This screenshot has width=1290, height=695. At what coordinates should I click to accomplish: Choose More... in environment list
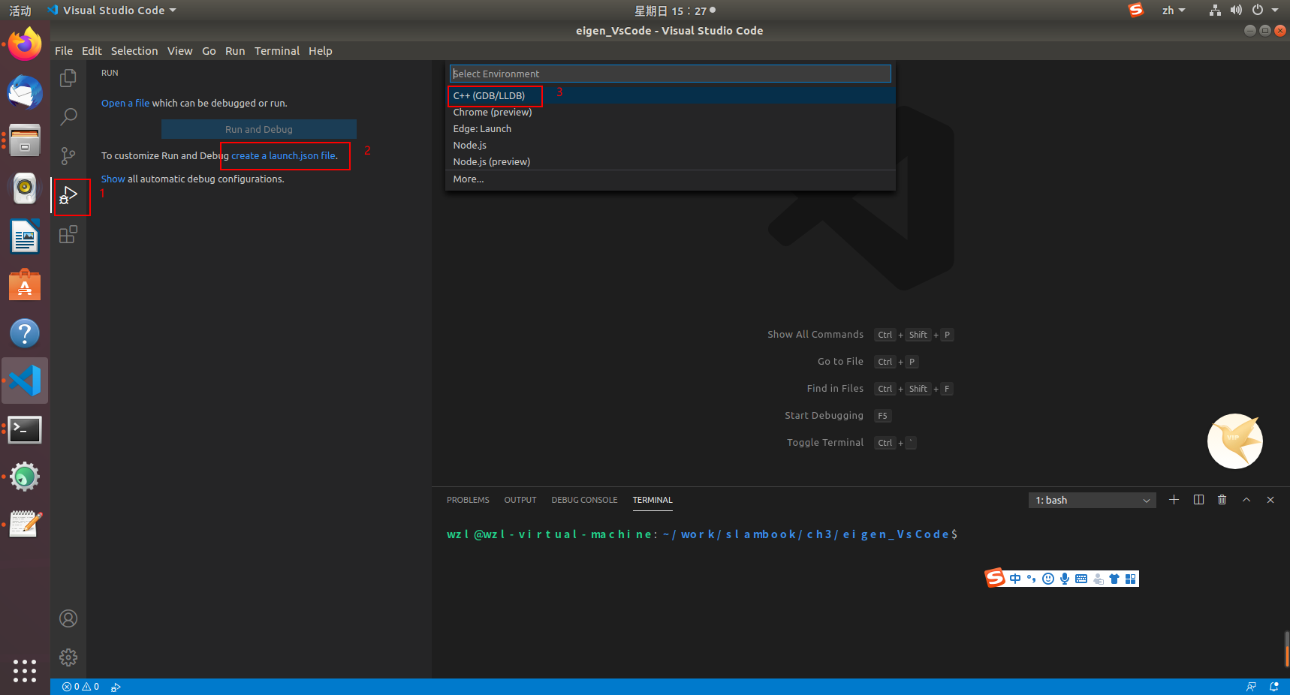pyautogui.click(x=671, y=179)
